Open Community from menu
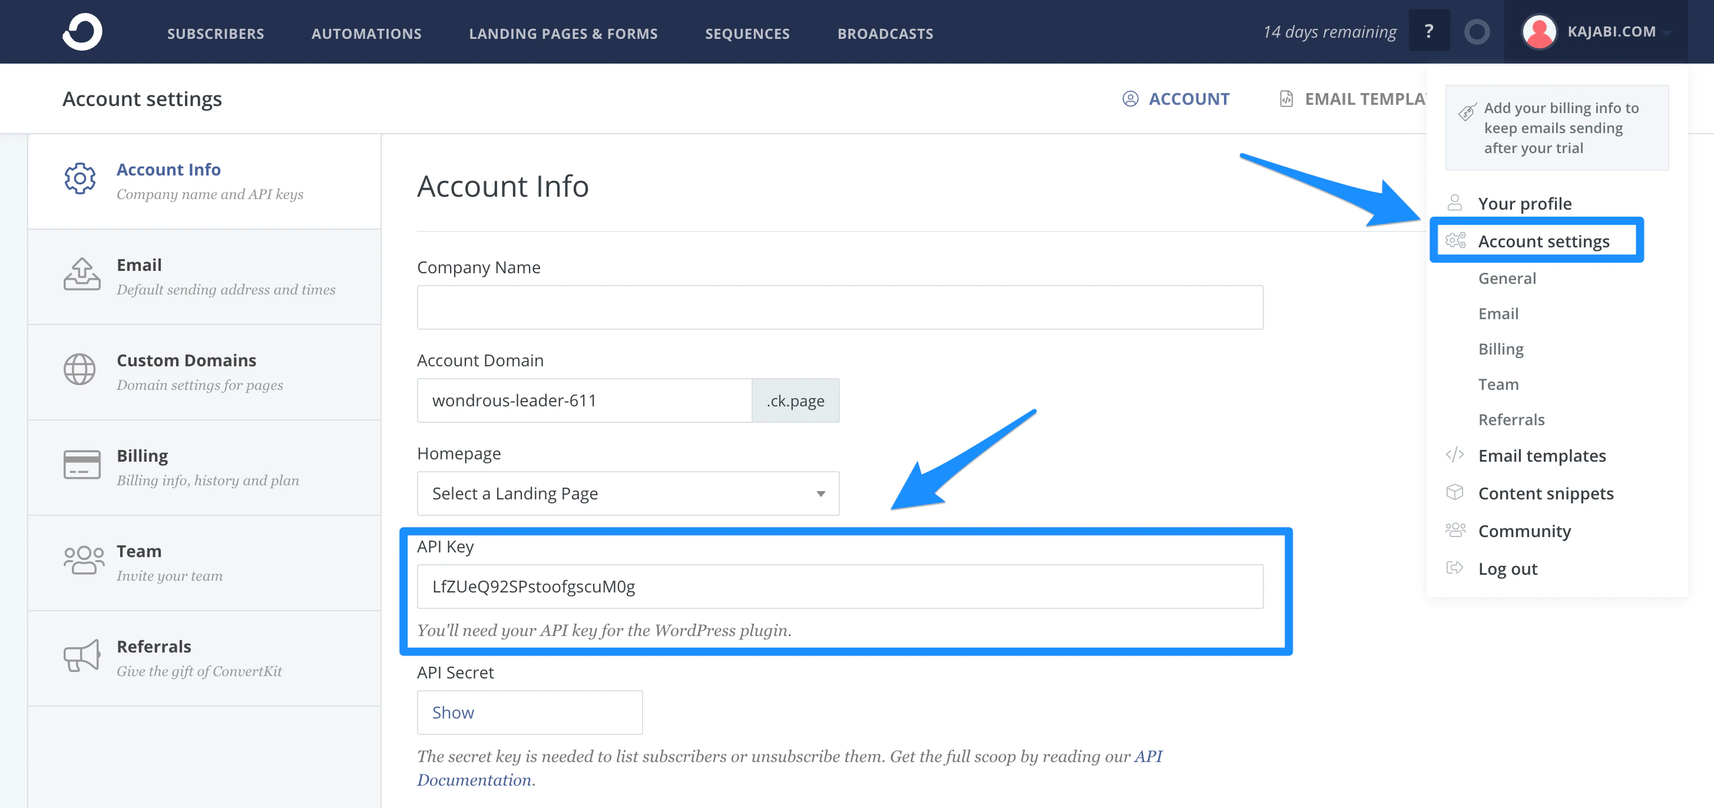1714x808 pixels. pyautogui.click(x=1524, y=531)
